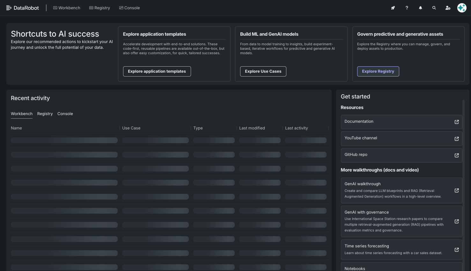Open Workbench in top navigation
This screenshot has width=471, height=271.
(67, 8)
